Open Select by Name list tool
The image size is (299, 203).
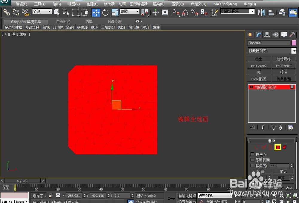click(x=66, y=13)
